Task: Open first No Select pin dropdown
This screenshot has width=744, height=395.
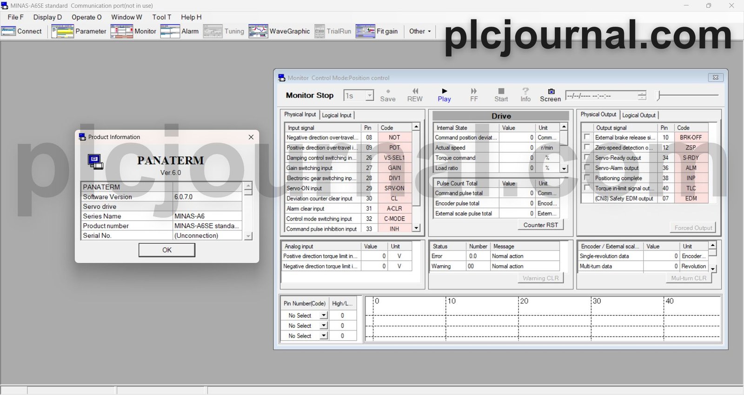Action: tap(324, 316)
